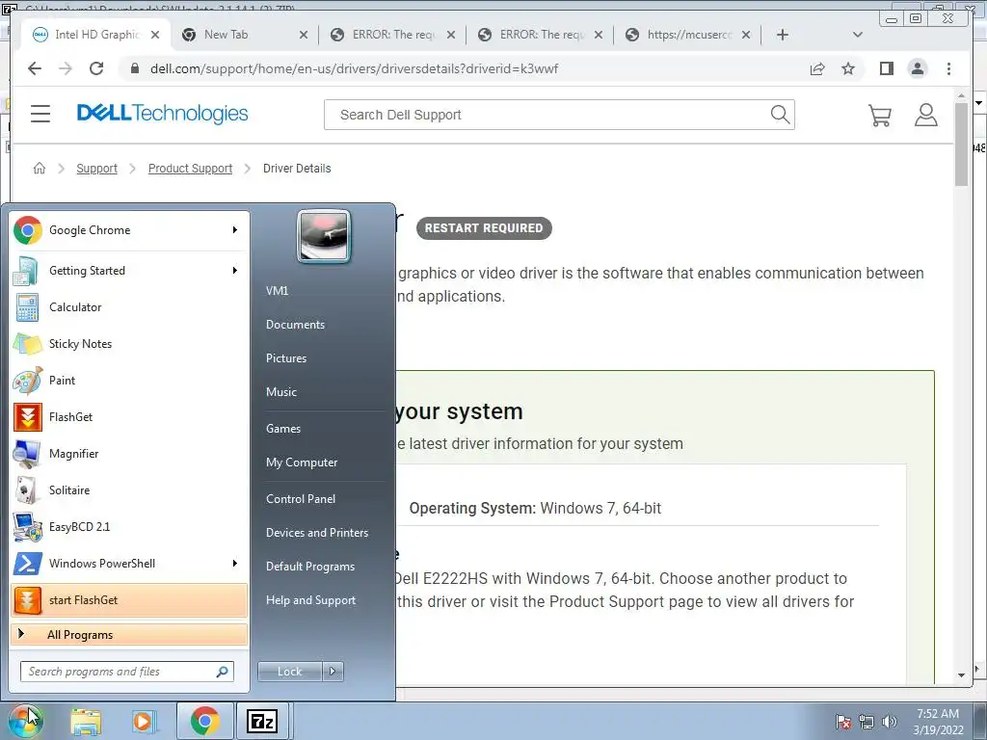Open Chrome profile avatar

(x=918, y=68)
